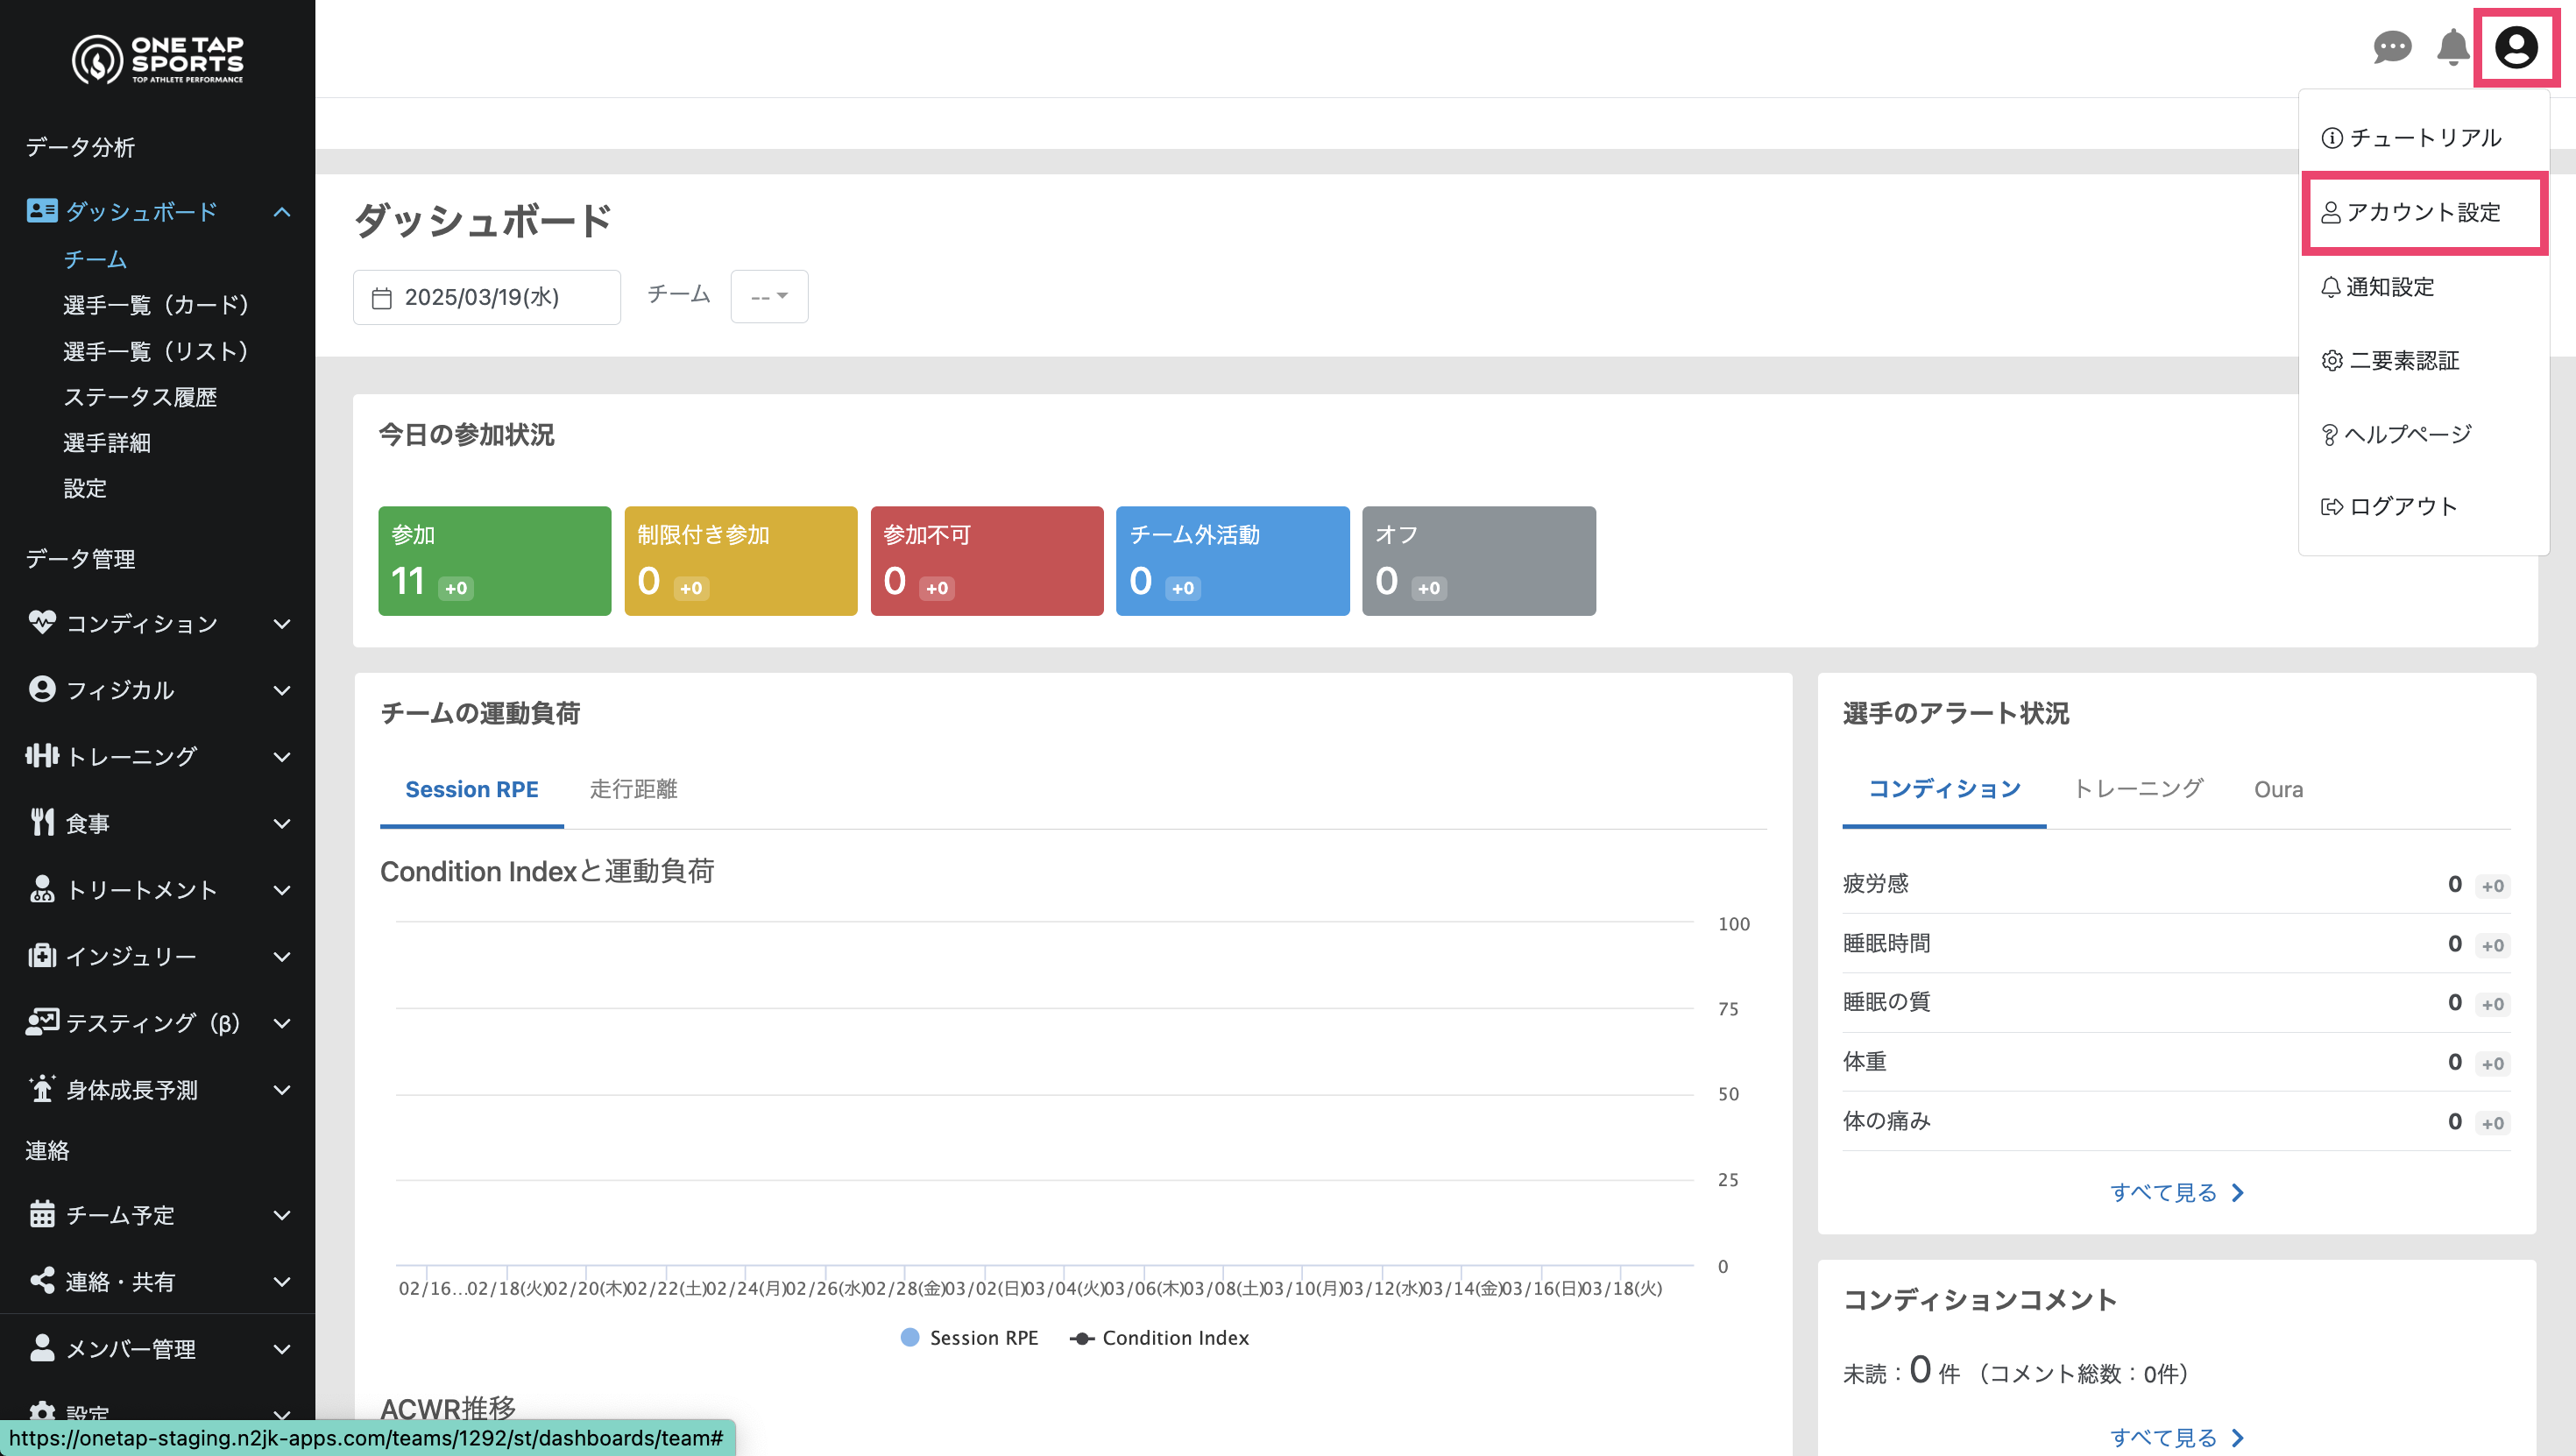Open the チーム selection dropdown
The width and height of the screenshot is (2576, 1456).
point(769,296)
